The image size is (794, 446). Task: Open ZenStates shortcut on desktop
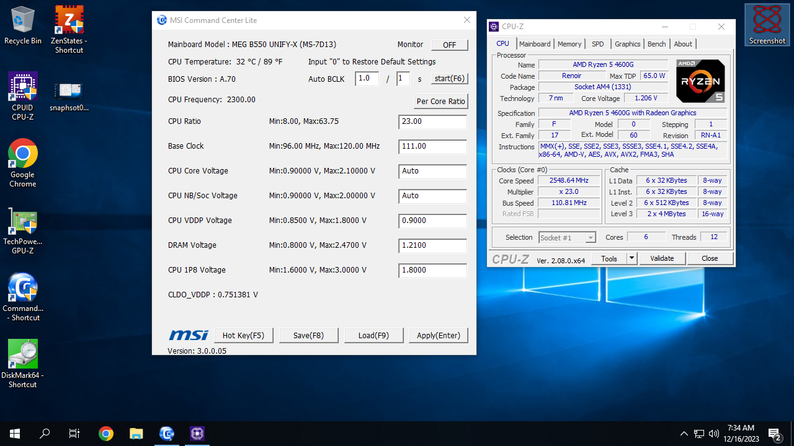point(69,29)
